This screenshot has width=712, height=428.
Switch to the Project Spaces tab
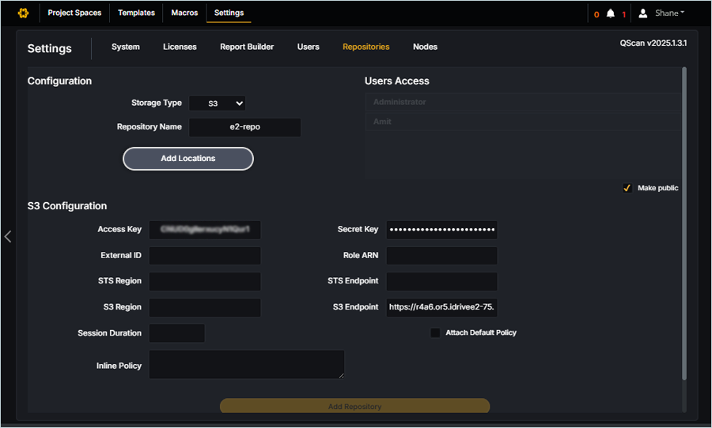click(x=74, y=13)
